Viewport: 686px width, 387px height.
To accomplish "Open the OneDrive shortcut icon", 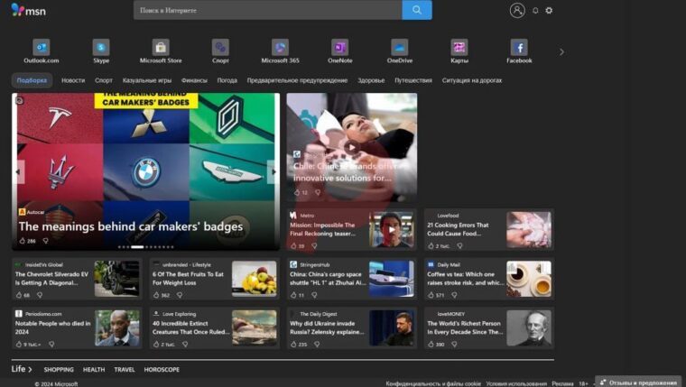I will pos(400,47).
